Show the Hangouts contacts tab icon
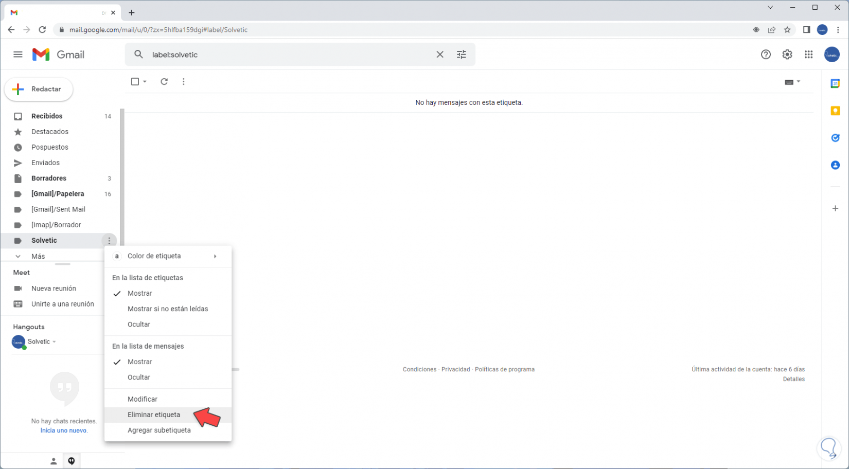 [x=54, y=461]
